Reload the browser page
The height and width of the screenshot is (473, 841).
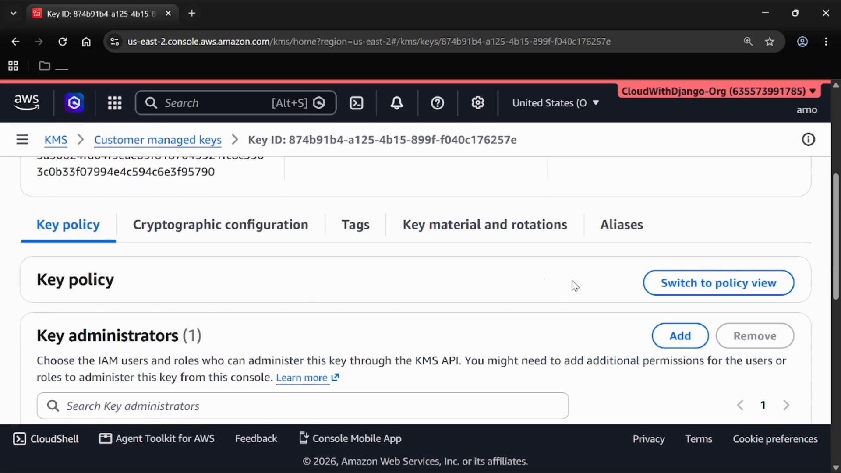pos(63,42)
